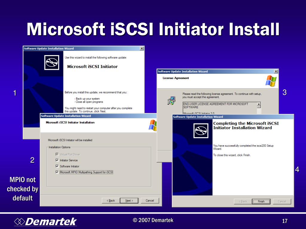Click the disc icon in the first wizard window
The image size is (306, 229).
point(52,63)
